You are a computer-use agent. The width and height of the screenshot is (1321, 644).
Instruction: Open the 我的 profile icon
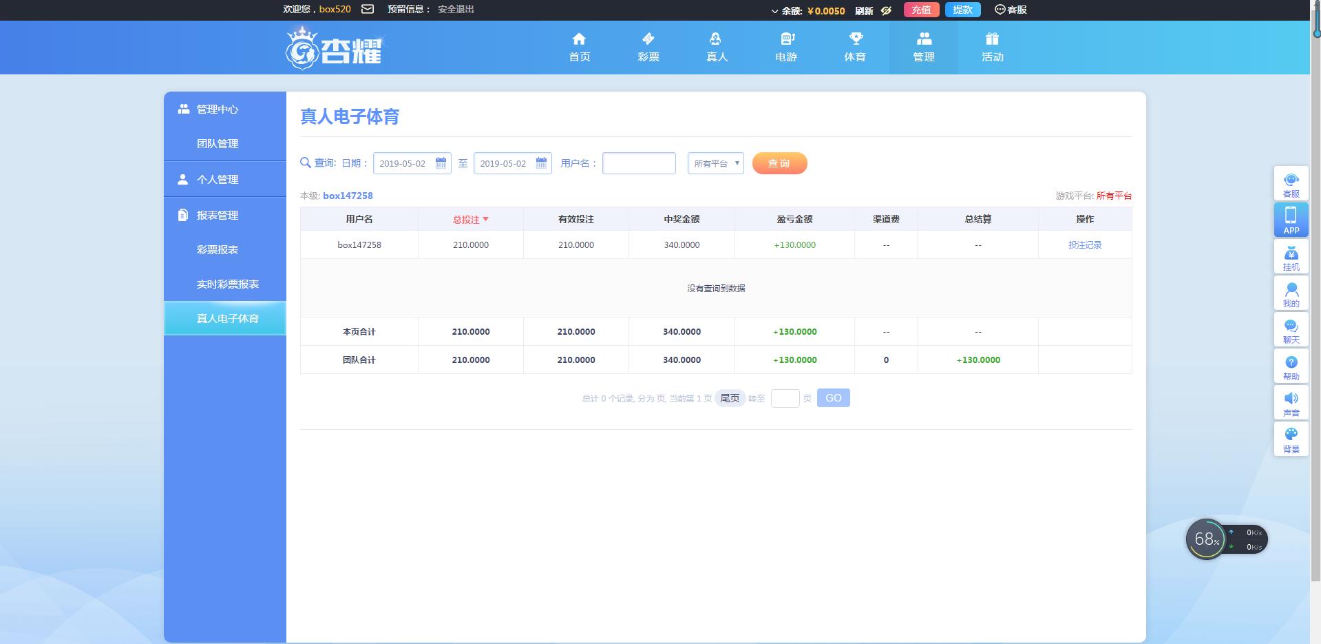(1291, 293)
